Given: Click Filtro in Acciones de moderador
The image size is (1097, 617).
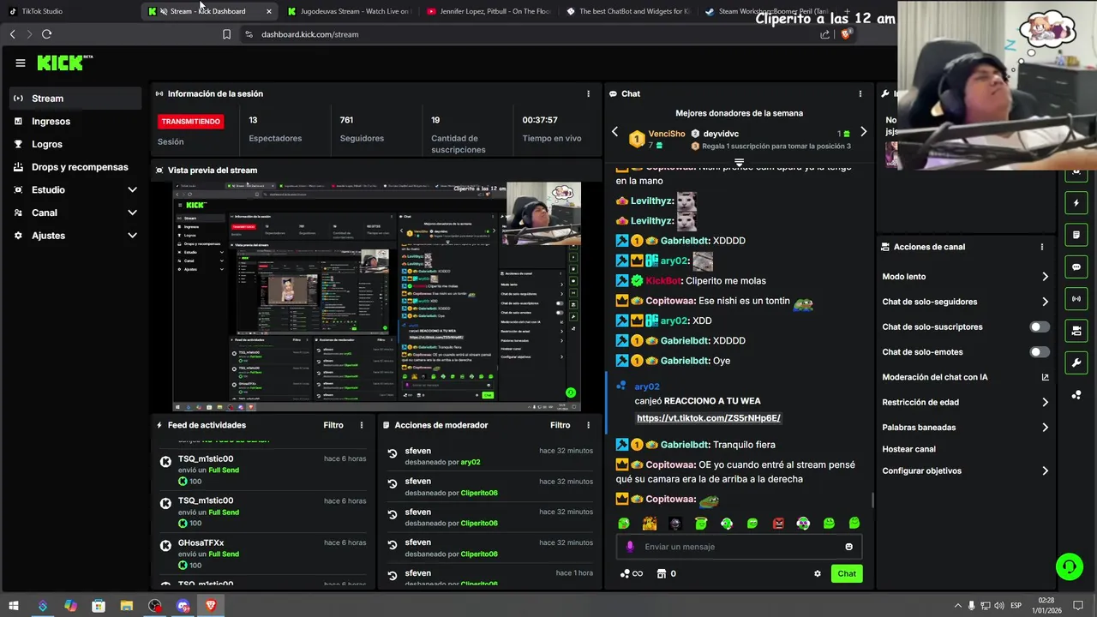Looking at the screenshot, I should tap(560, 425).
